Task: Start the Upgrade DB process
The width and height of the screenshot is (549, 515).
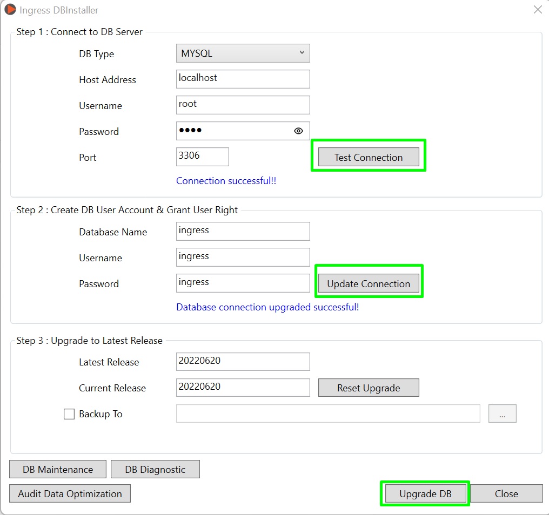Action: pos(425,493)
